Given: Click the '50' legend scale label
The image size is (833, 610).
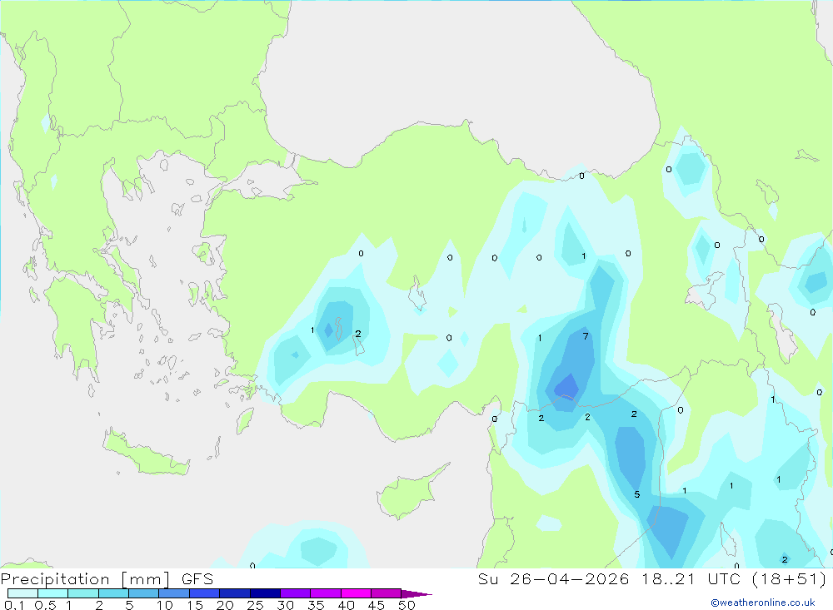Looking at the screenshot, I should pos(407,605).
